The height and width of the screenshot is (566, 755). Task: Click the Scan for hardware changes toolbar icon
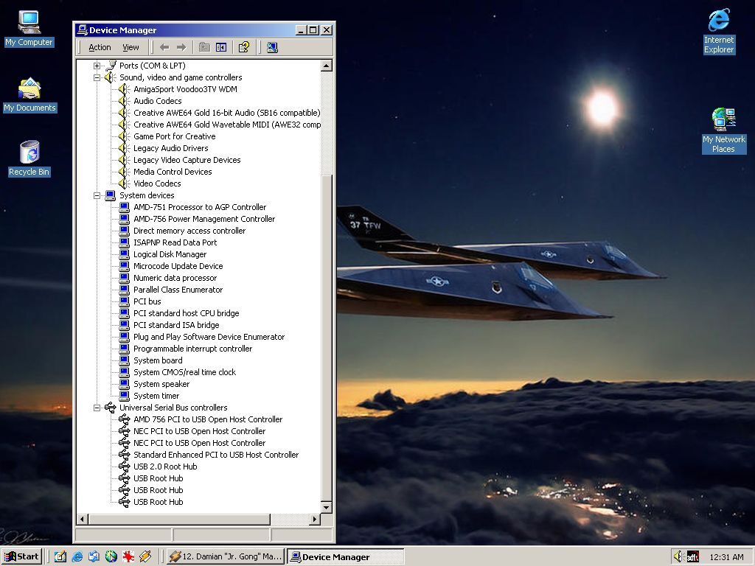pos(272,47)
